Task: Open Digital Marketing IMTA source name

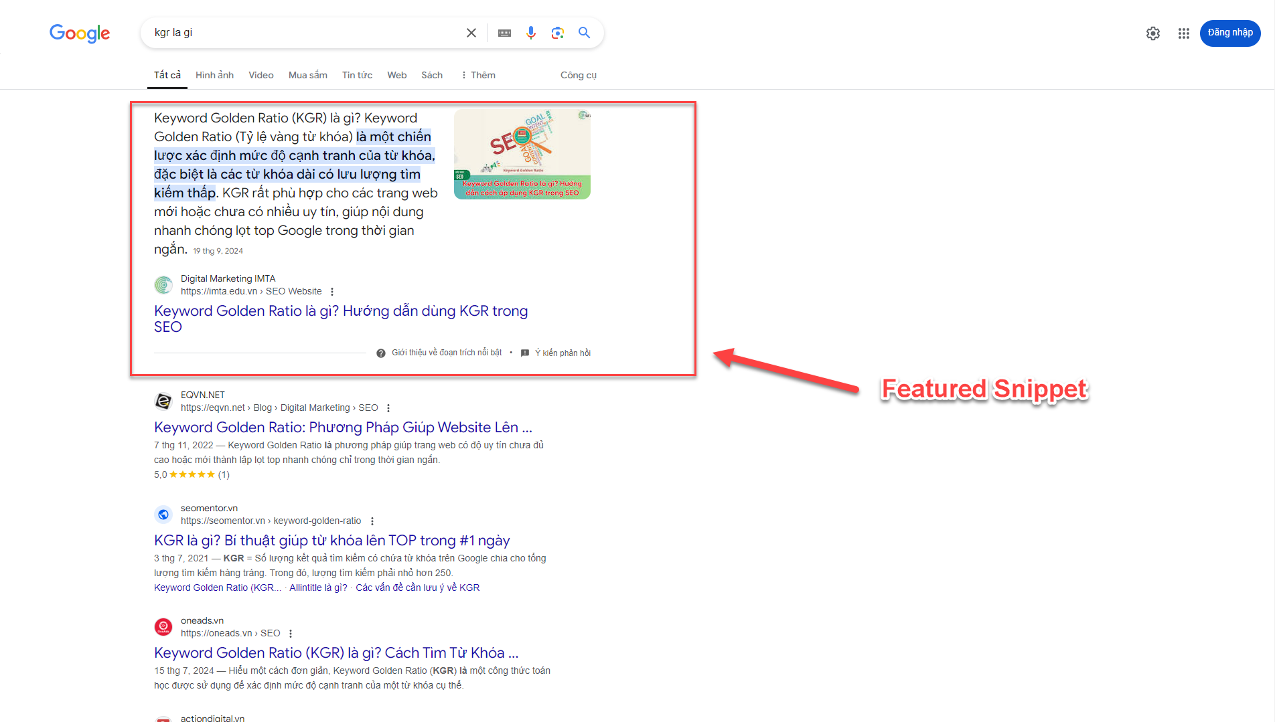Action: pos(228,278)
